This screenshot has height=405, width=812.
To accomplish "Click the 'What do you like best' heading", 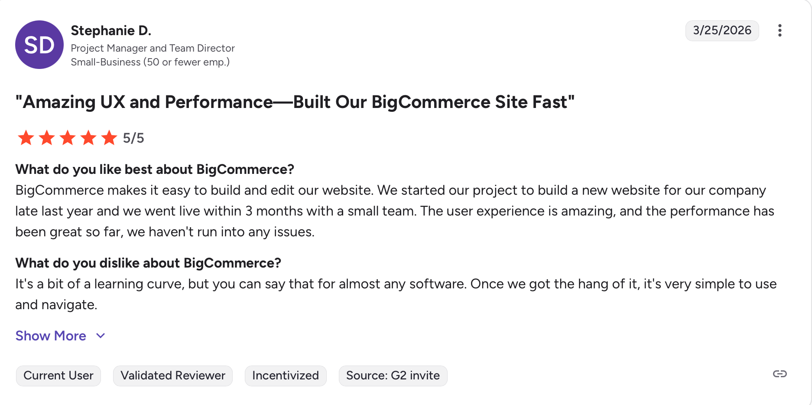I will coord(155,169).
